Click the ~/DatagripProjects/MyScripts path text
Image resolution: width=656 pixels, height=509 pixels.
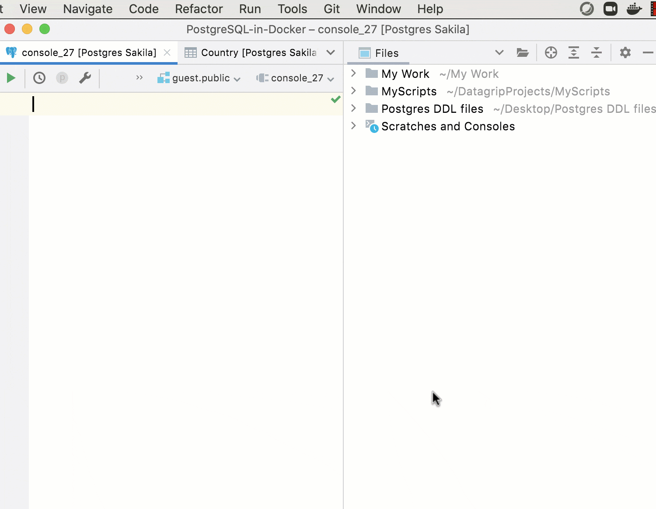528,91
